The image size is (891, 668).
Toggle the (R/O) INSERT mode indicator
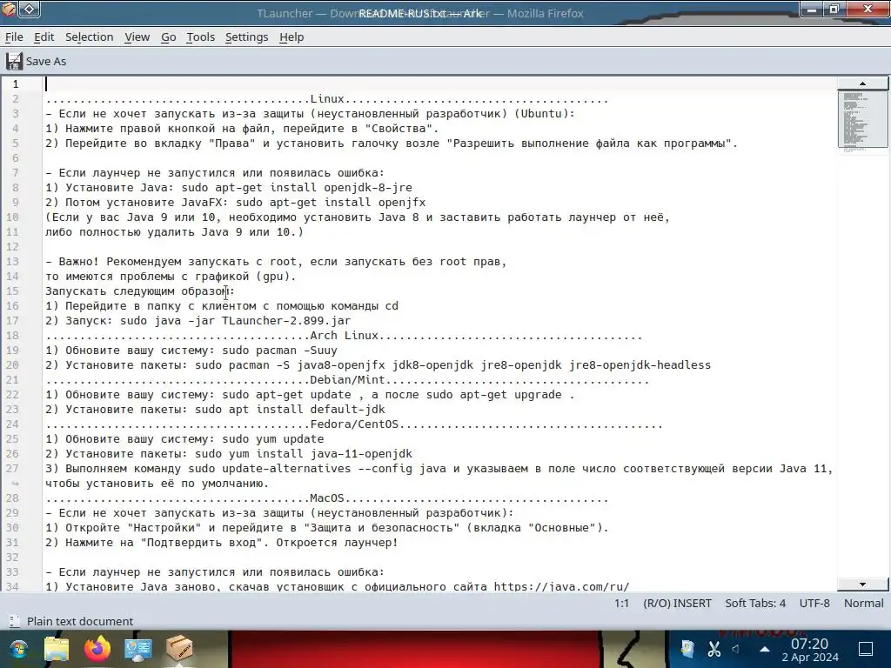point(677,604)
